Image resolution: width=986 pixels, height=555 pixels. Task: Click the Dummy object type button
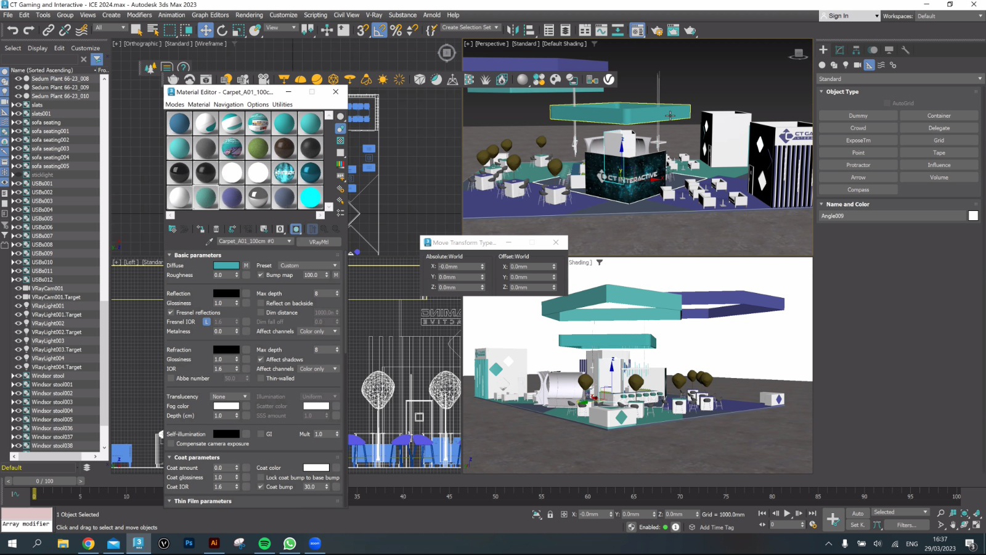[x=858, y=116]
